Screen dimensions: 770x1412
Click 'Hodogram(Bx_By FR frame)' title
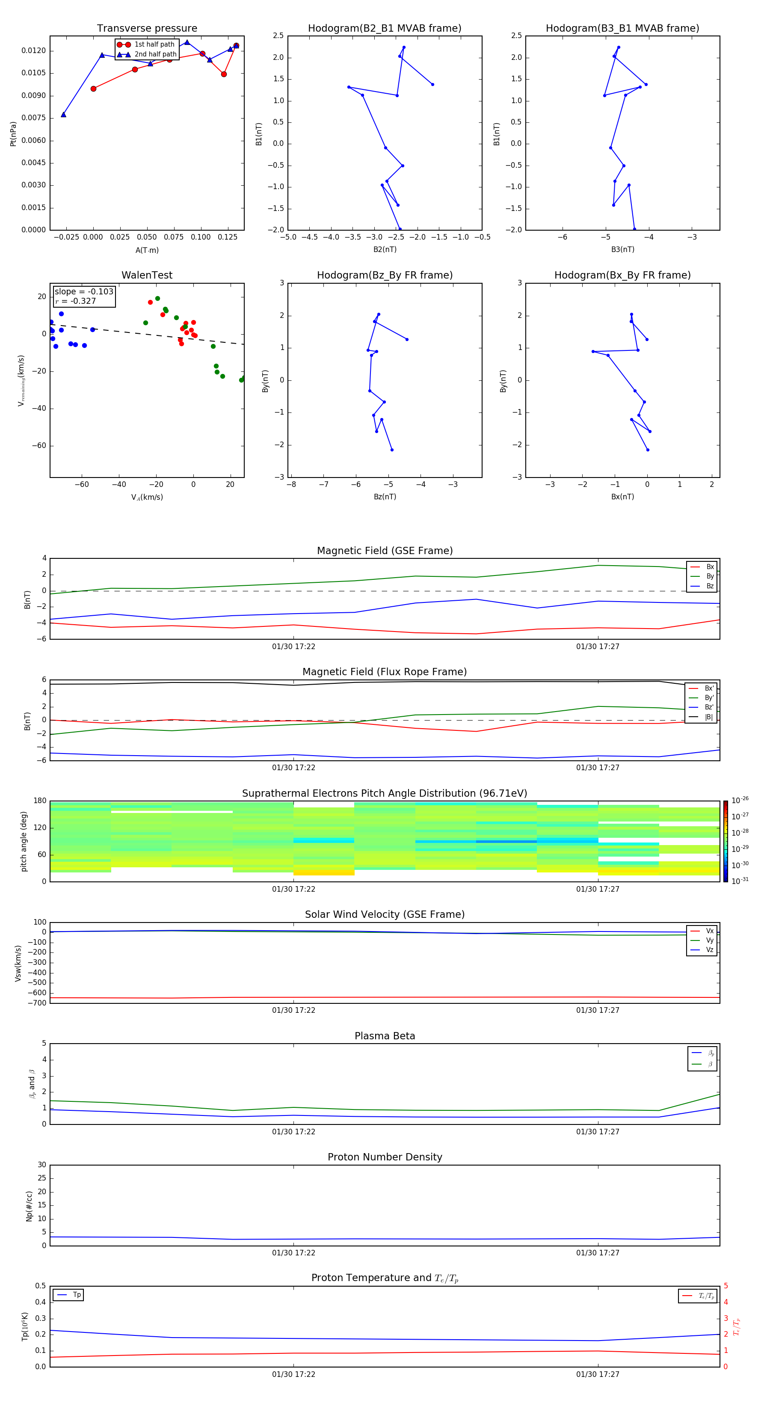[622, 275]
